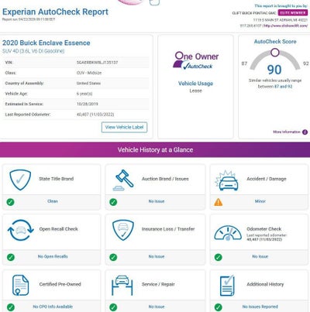Open the dealer website link
310x312 pixels.
(x=285, y=26)
